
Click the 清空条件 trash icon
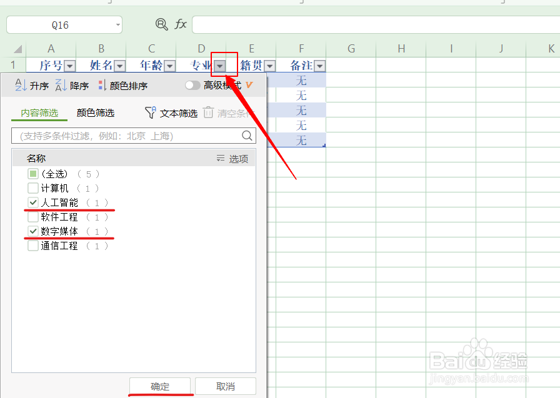[208, 112]
